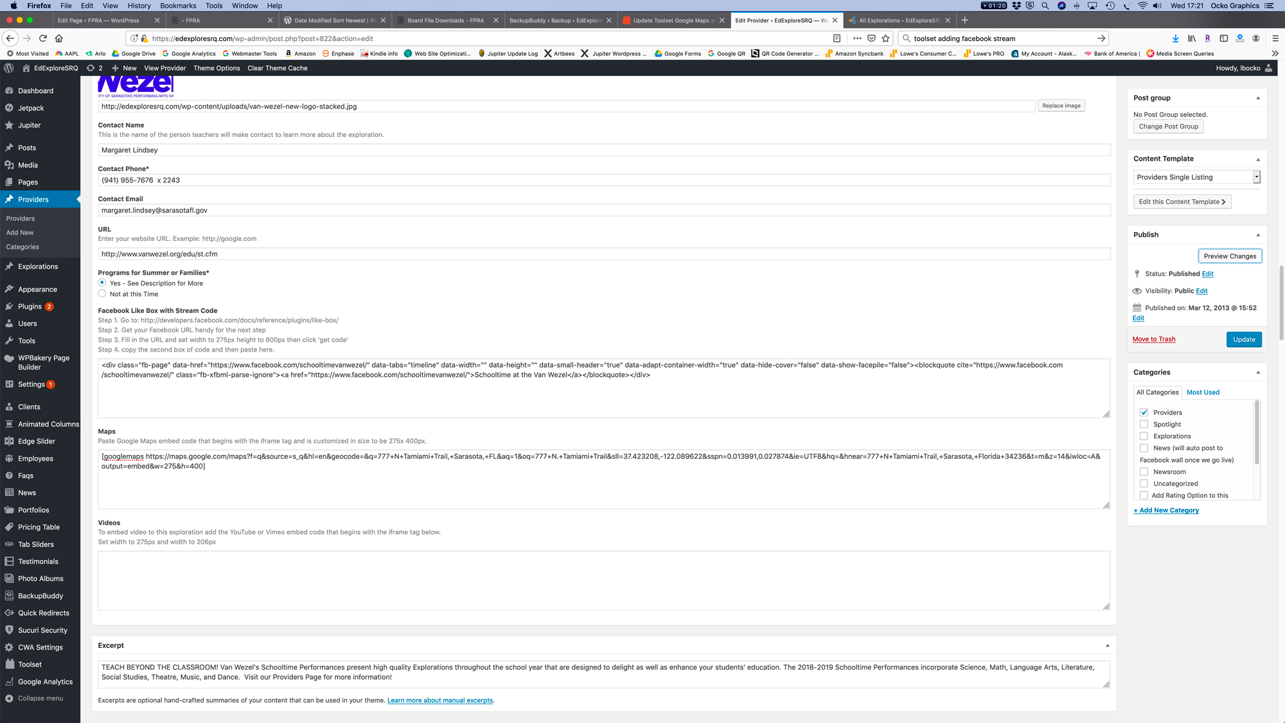Open the Pages section

pos(28,183)
